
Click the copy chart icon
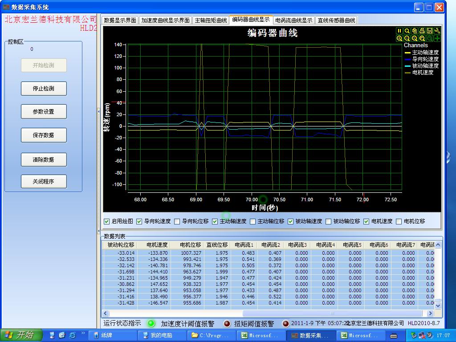415,31
